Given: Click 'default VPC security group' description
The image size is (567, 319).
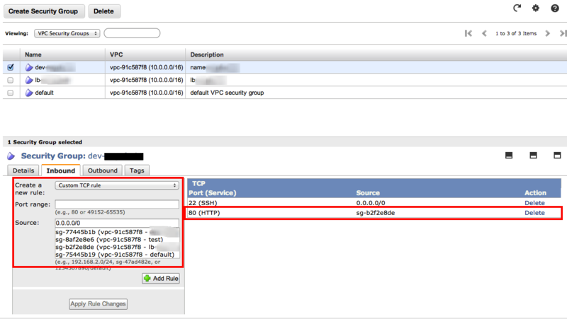Looking at the screenshot, I should tap(227, 93).
